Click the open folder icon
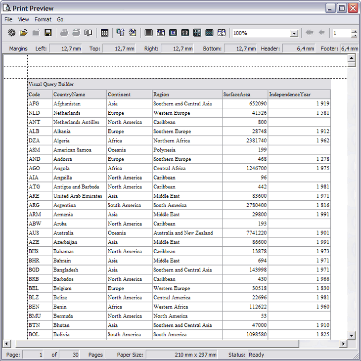Viewport: 361px width, 361px height. 23,33
